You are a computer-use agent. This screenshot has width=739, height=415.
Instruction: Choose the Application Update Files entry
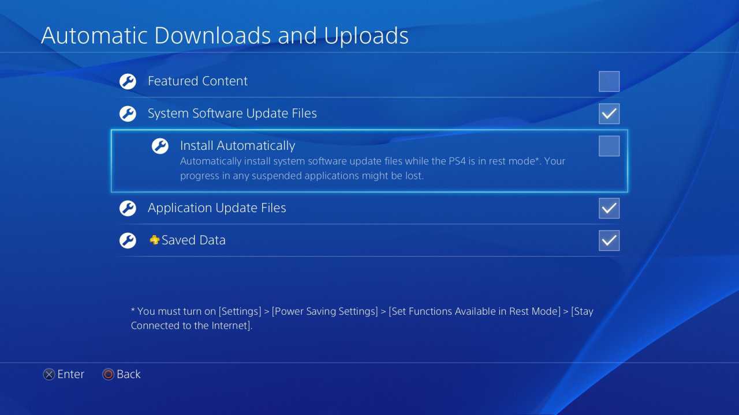click(x=369, y=208)
